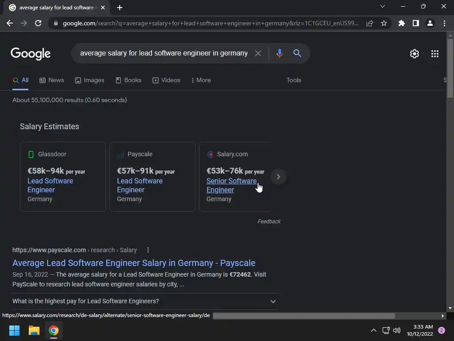
Task: Switch to the Images tab
Action: (x=90, y=80)
